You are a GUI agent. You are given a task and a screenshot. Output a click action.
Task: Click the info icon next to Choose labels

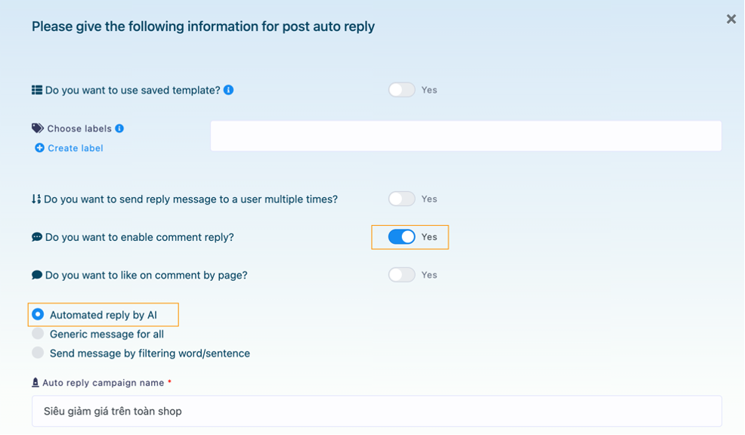(x=119, y=128)
